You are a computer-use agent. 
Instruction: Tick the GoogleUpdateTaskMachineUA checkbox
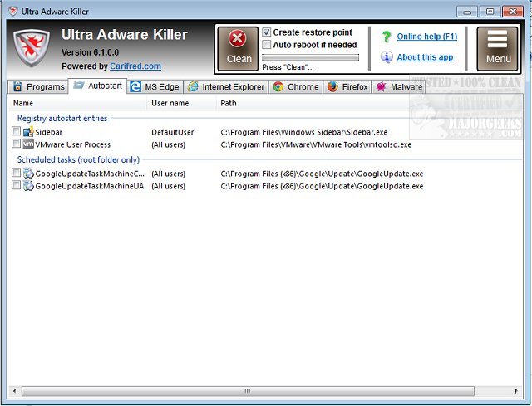tap(16, 185)
